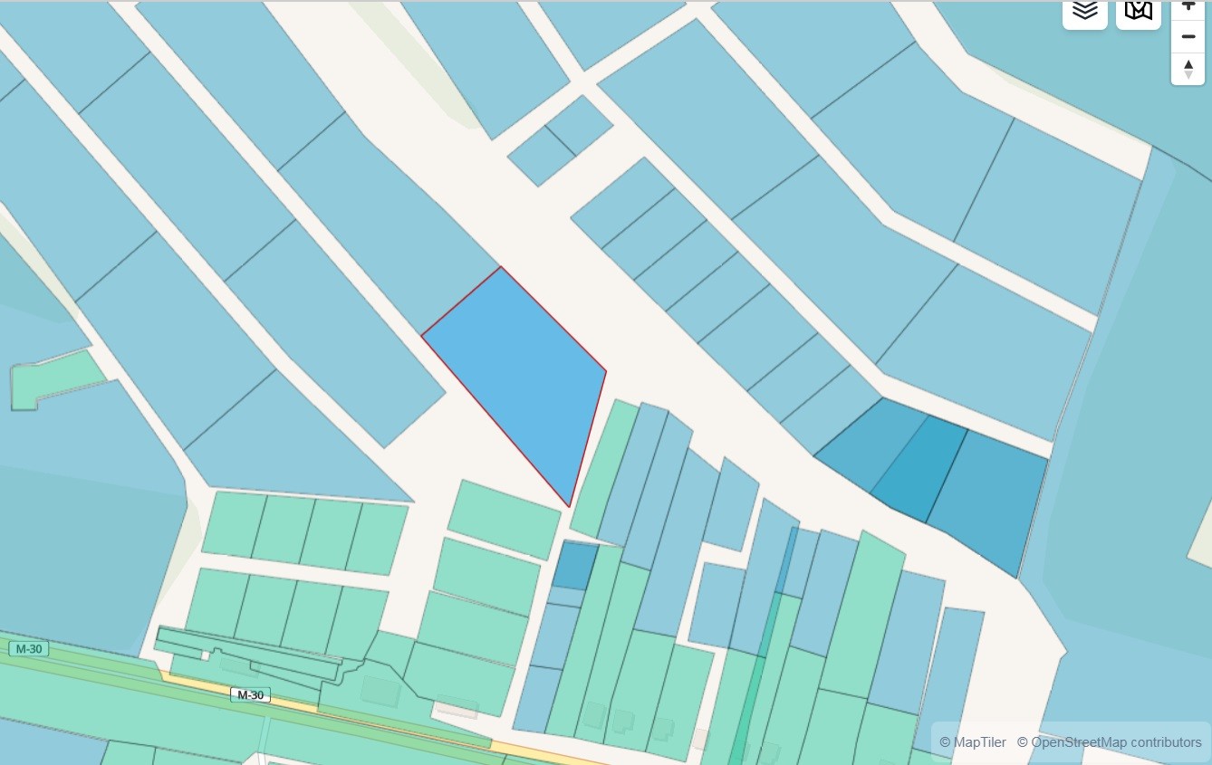The width and height of the screenshot is (1212, 765).
Task: Open the OpenStreetMap contributors link
Action: point(1109,742)
